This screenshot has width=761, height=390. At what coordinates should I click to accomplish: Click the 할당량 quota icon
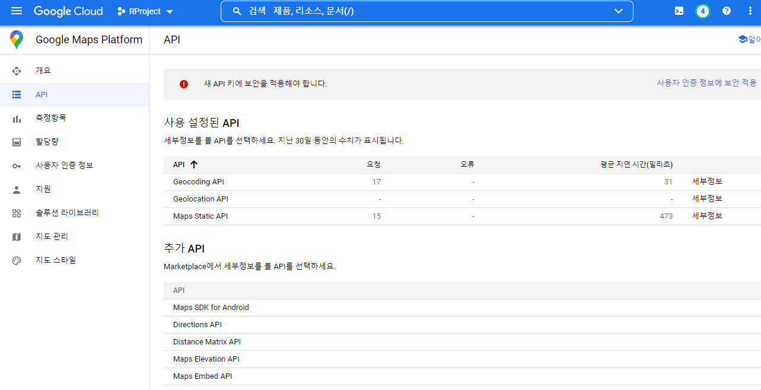point(17,142)
